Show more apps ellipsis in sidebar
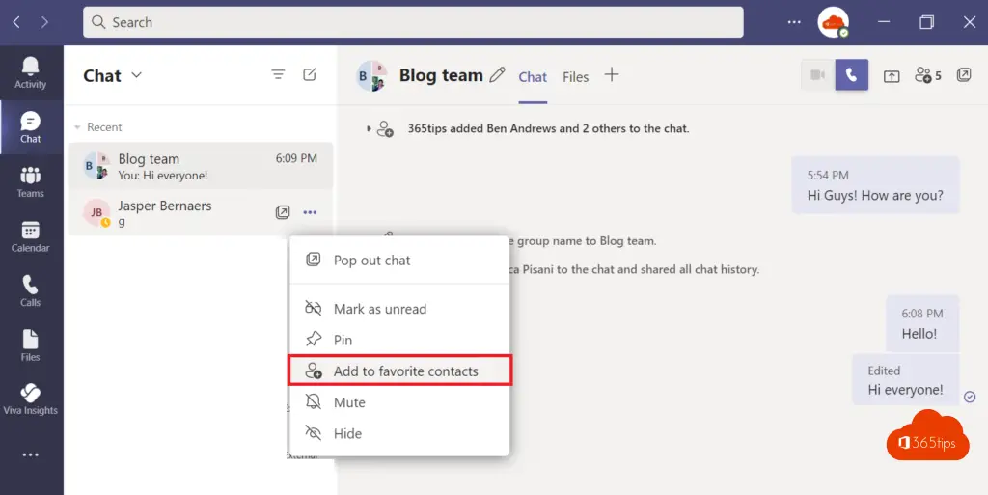This screenshot has height=495, width=988. [x=30, y=454]
